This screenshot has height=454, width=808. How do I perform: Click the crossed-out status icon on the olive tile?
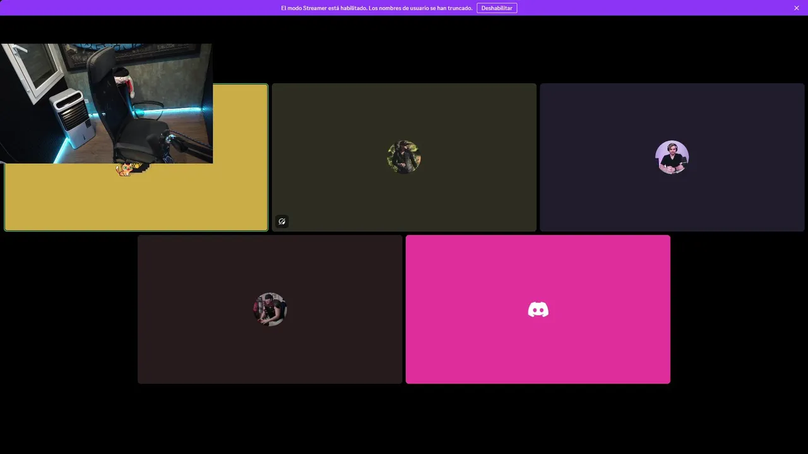[x=282, y=221]
